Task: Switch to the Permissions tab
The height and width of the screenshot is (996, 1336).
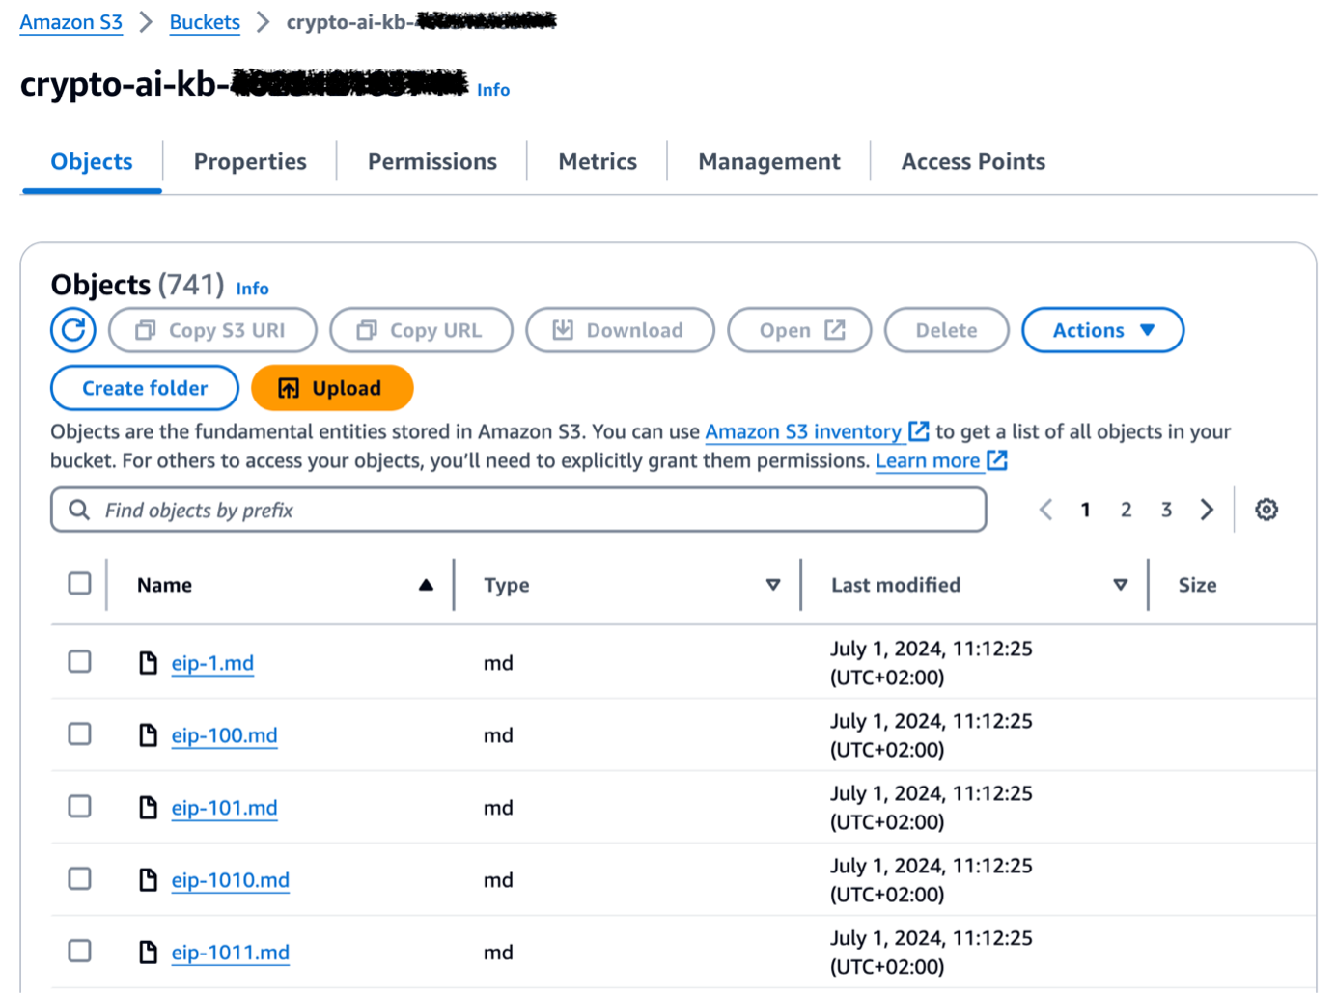Action: [x=431, y=161]
